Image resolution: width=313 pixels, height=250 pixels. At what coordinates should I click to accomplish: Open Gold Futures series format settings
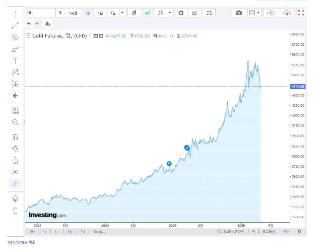coord(101,36)
